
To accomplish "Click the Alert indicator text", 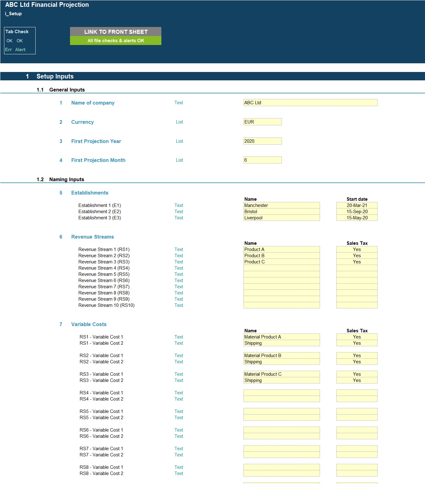I will [x=20, y=50].
